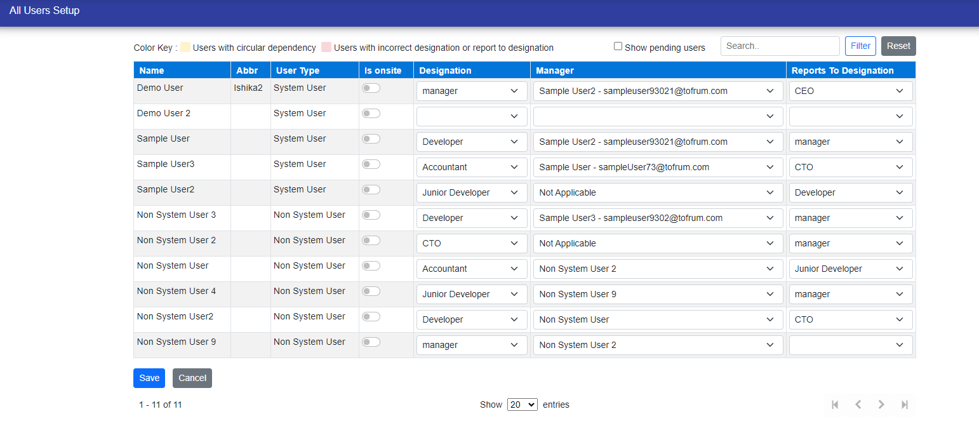
Task: Click the Cancel button
Action: click(192, 378)
